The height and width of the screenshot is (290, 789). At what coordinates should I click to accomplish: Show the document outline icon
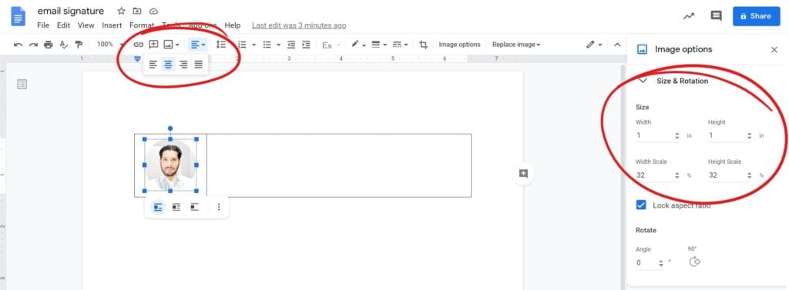coord(22,84)
